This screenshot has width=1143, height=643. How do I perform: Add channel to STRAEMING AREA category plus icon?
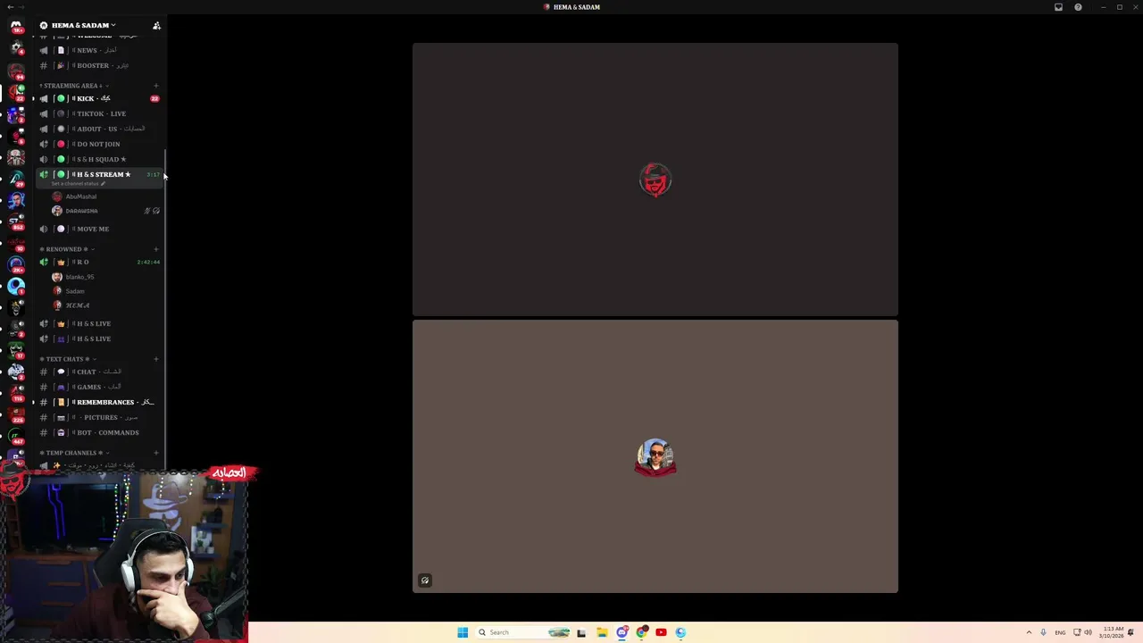point(156,86)
